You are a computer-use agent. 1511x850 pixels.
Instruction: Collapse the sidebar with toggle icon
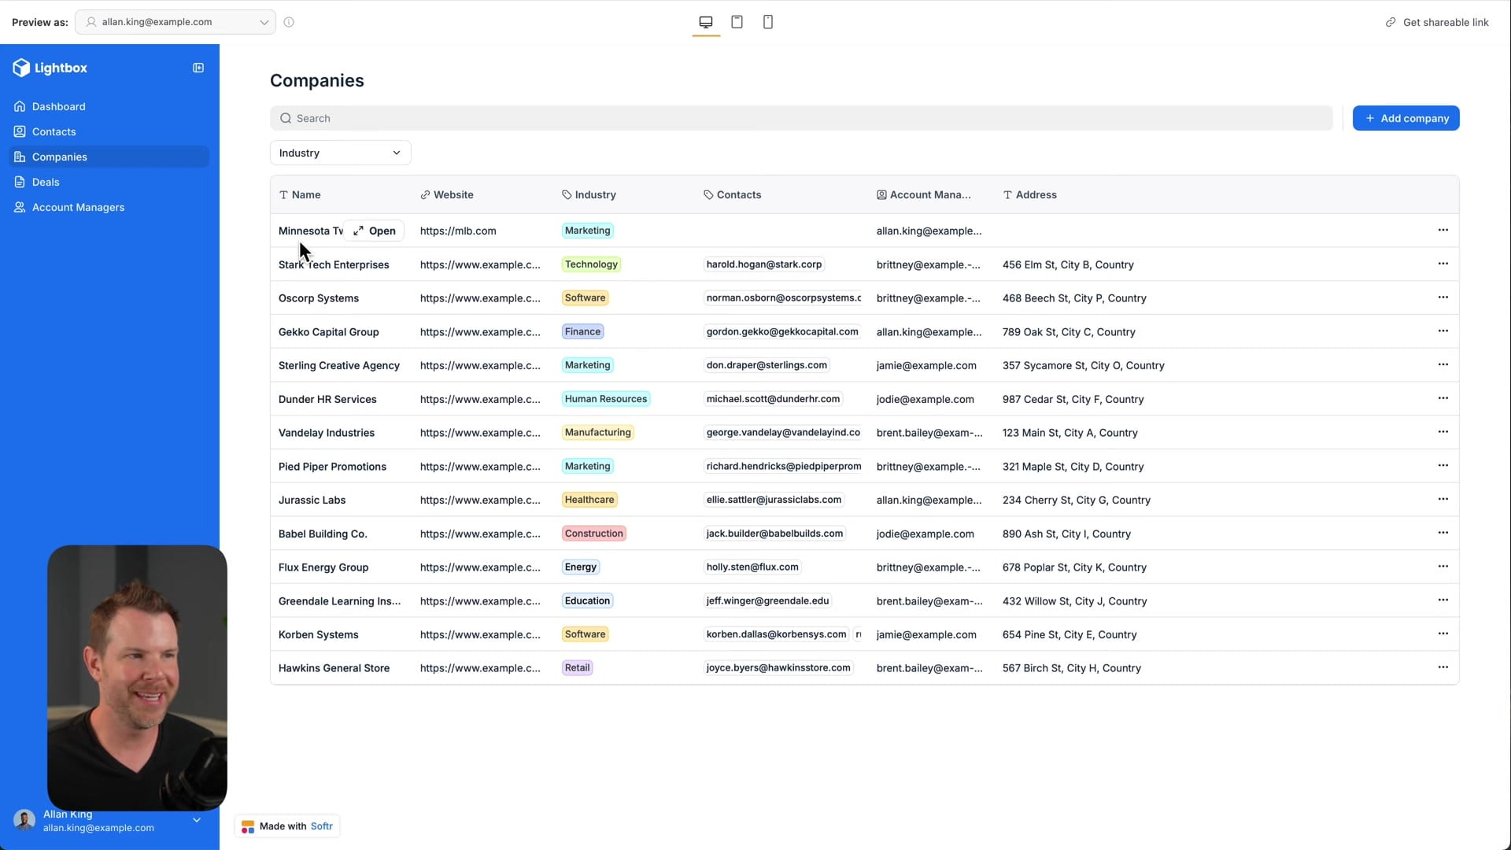click(x=198, y=68)
